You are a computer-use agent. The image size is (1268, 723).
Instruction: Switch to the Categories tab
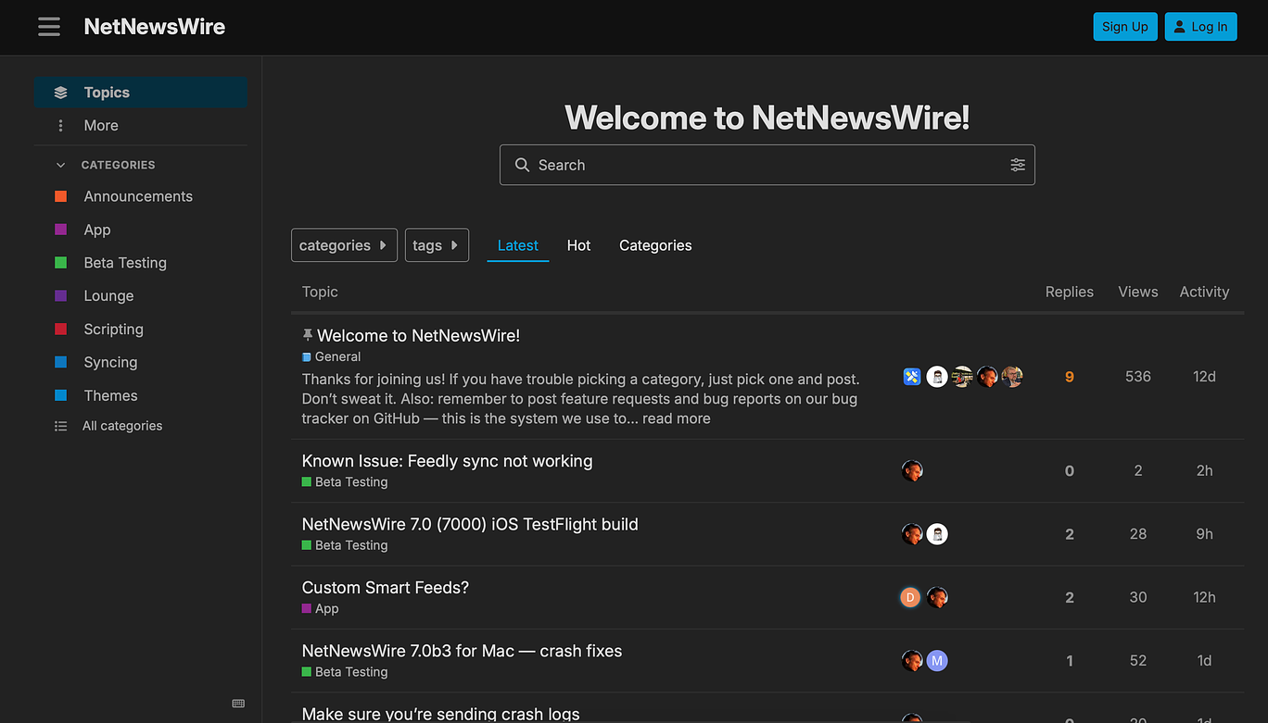[x=655, y=245]
